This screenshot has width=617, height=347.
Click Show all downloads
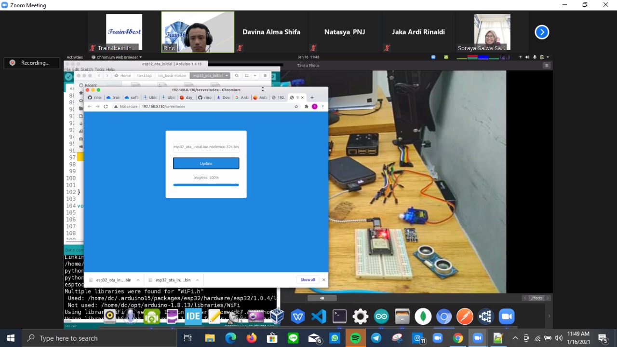pyautogui.click(x=308, y=280)
